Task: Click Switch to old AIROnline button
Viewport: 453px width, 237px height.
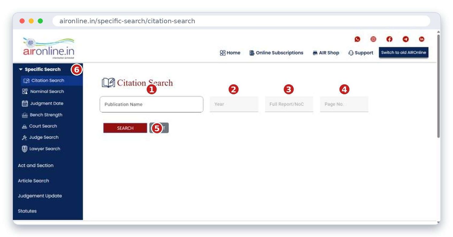Action: click(x=403, y=52)
